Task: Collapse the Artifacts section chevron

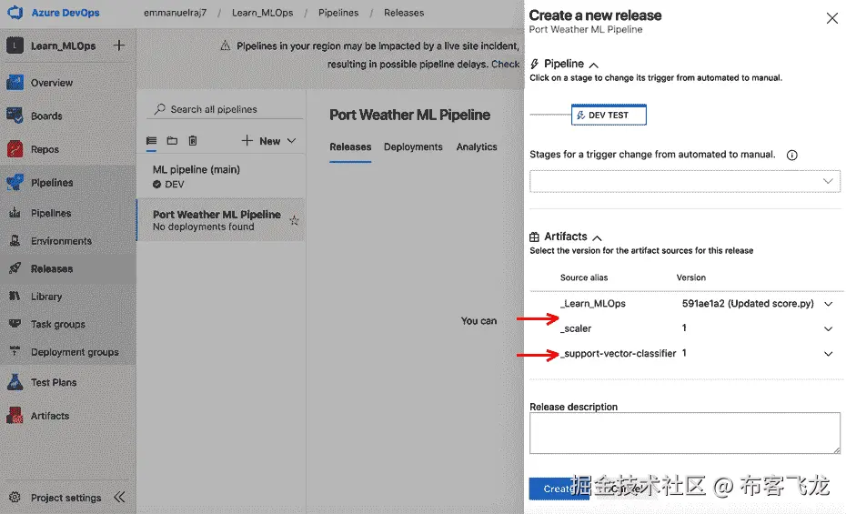Action: 597,237
